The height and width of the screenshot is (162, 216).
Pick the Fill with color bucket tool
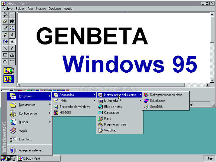tap(12, 21)
